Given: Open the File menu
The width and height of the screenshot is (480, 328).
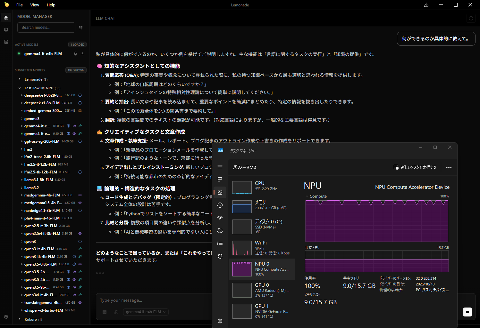Looking at the screenshot, I should point(20,5).
